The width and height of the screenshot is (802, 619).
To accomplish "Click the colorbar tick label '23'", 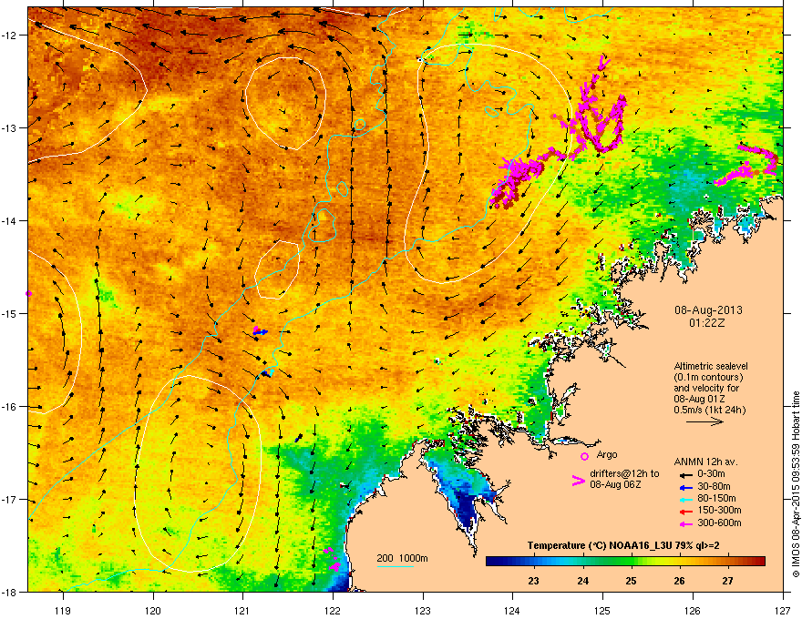I will tap(533, 581).
